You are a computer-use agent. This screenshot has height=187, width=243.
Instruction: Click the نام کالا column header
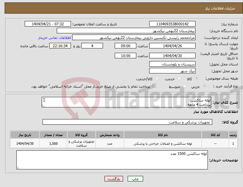coord(163,135)
